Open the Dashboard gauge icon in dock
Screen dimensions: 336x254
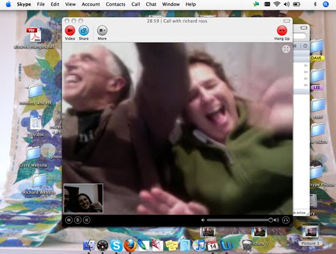point(103,245)
